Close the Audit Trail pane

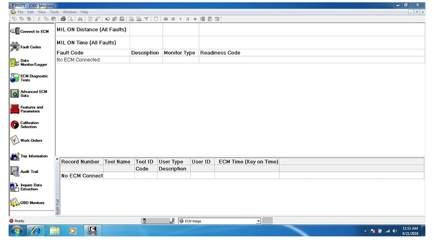57,159
